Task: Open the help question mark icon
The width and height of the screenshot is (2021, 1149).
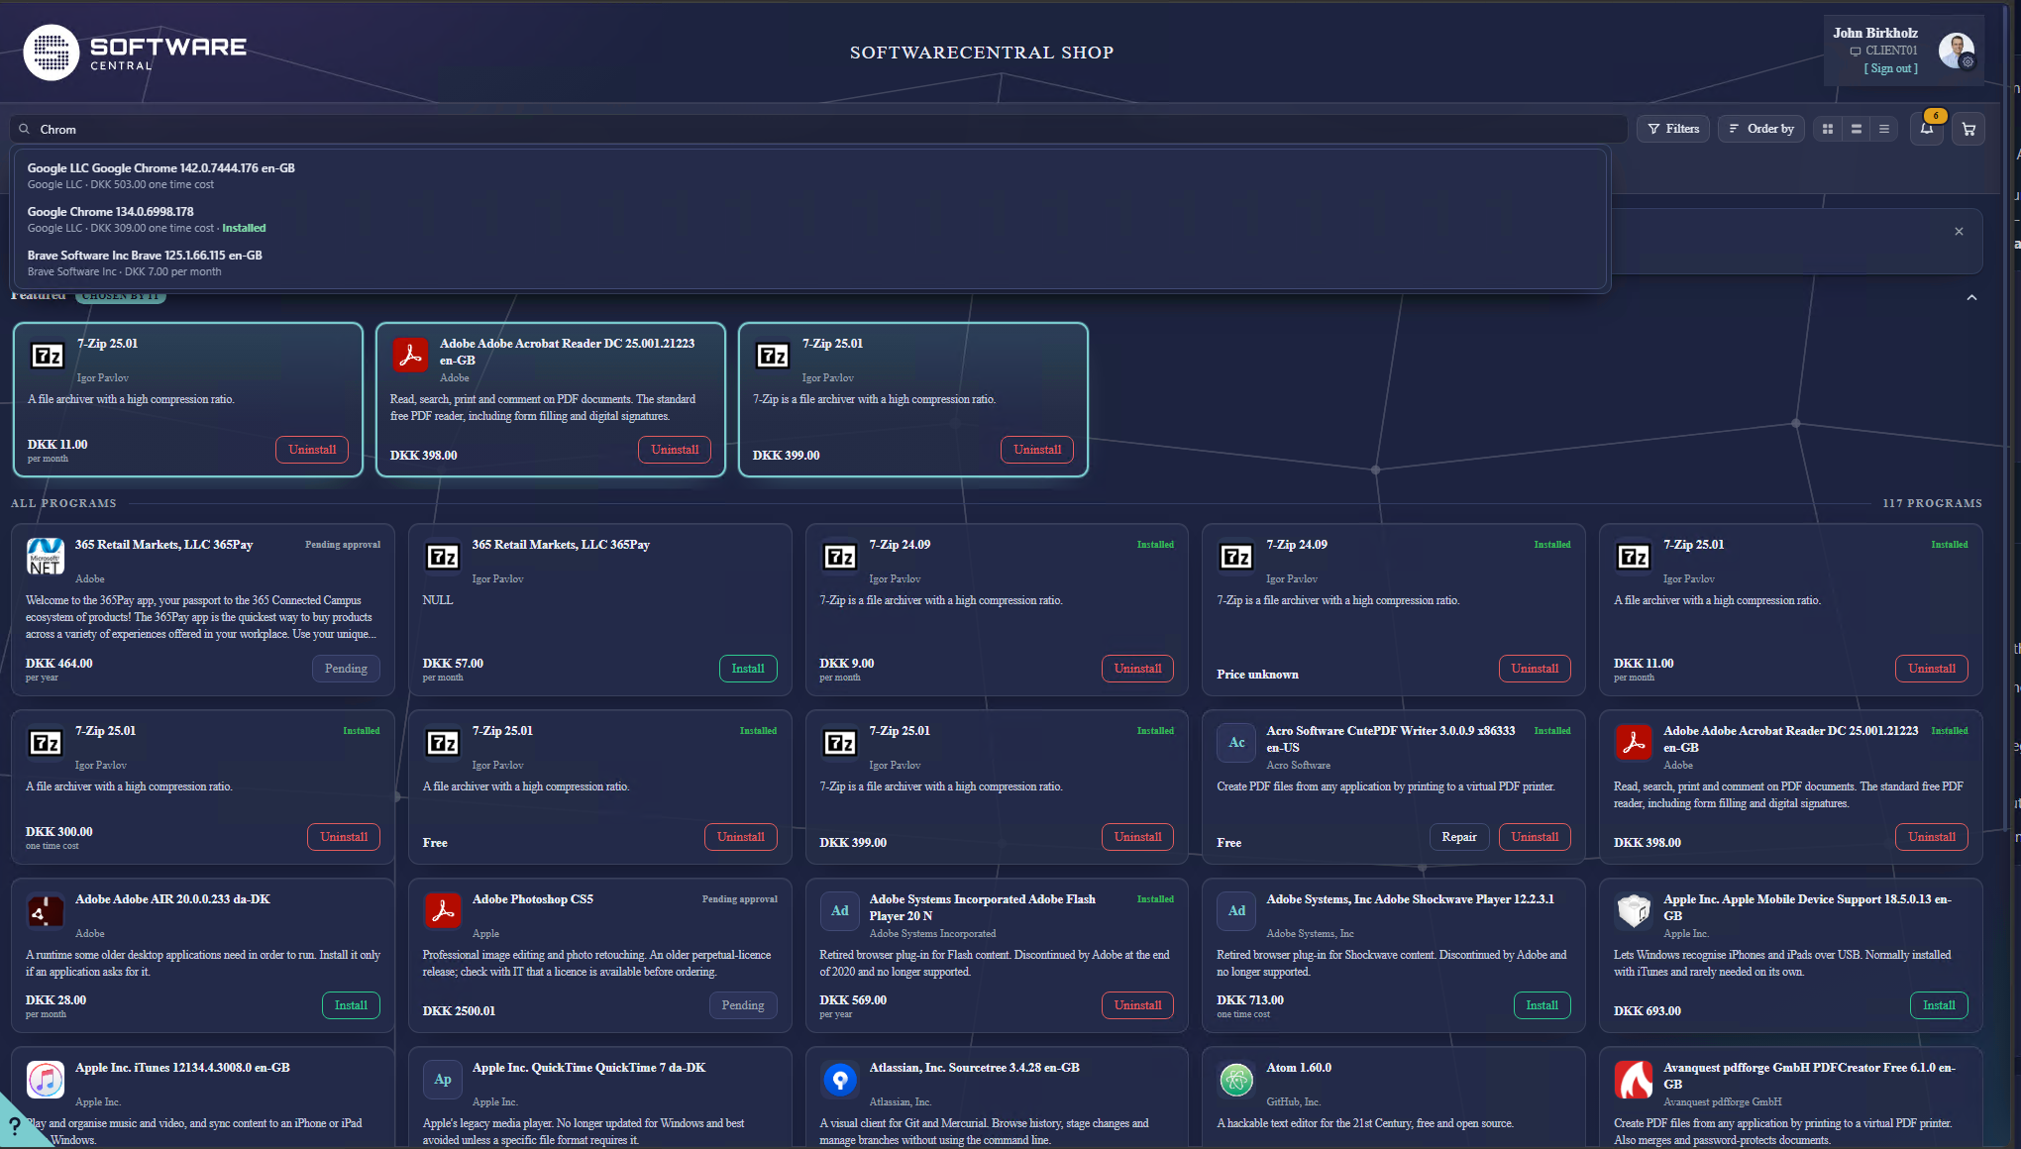Action: [x=14, y=1126]
